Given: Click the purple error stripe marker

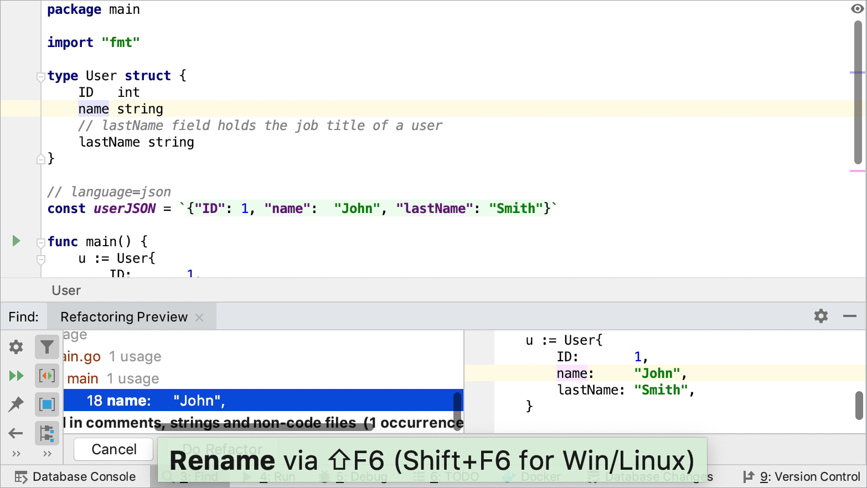Looking at the screenshot, I should coord(858,72).
